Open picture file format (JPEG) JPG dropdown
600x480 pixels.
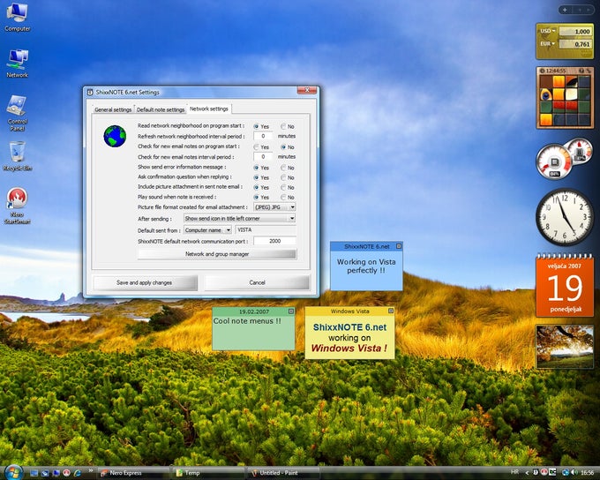point(274,207)
